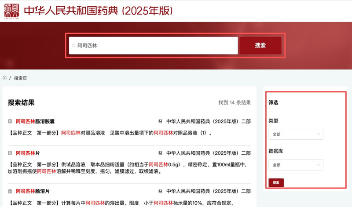Click document icon beside 阿司匹林肠溶胶囊
Viewport: 352px width, 207px height.
point(10,121)
